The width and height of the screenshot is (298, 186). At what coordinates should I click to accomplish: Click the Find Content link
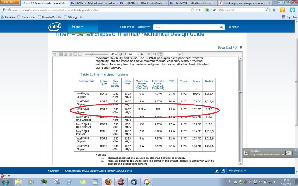127,27
